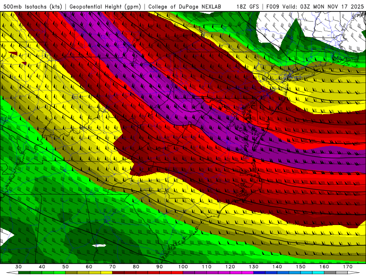Click the legend value 140
Viewport: 366px width, 275px height.
click(x=277, y=267)
